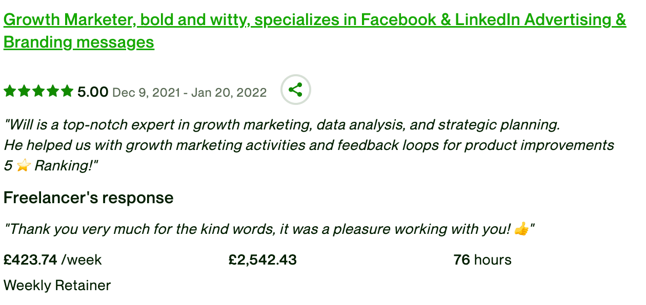Click "Branding messages" in the title link
The width and height of the screenshot is (646, 305).
tap(79, 42)
